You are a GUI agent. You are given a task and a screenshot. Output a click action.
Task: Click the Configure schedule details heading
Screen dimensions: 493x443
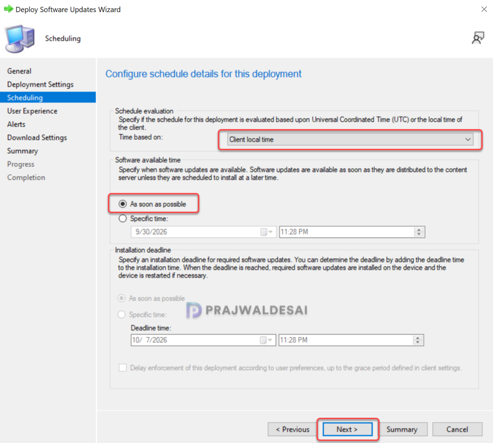point(203,74)
